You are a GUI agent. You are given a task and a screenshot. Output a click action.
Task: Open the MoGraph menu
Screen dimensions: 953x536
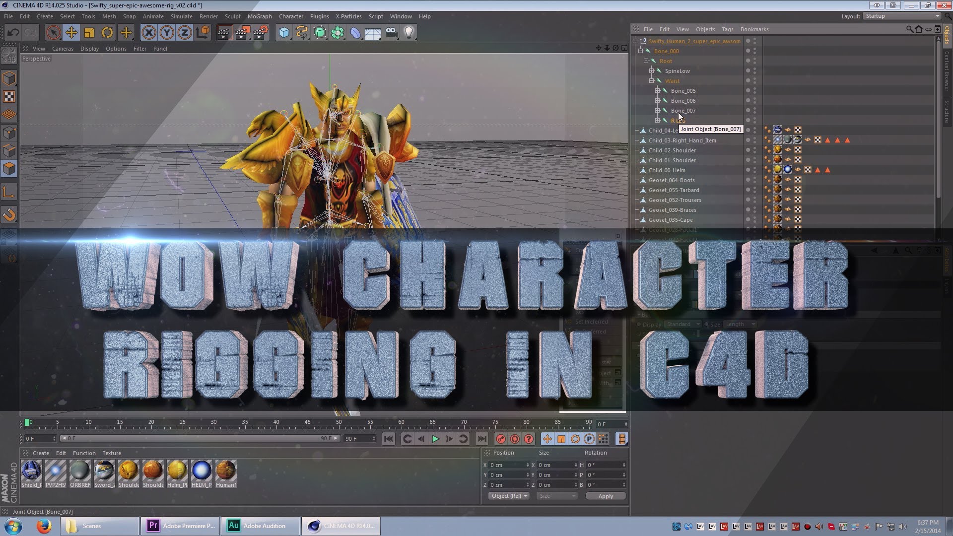tap(260, 16)
